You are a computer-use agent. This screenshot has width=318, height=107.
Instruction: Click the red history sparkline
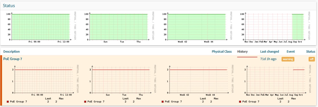click(247, 57)
